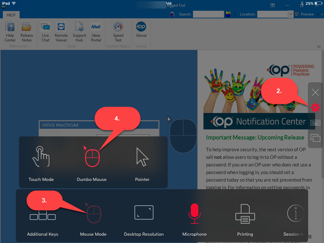
Task: Click the OFFICE PRACTICUM window title
Action: [x=60, y=125]
